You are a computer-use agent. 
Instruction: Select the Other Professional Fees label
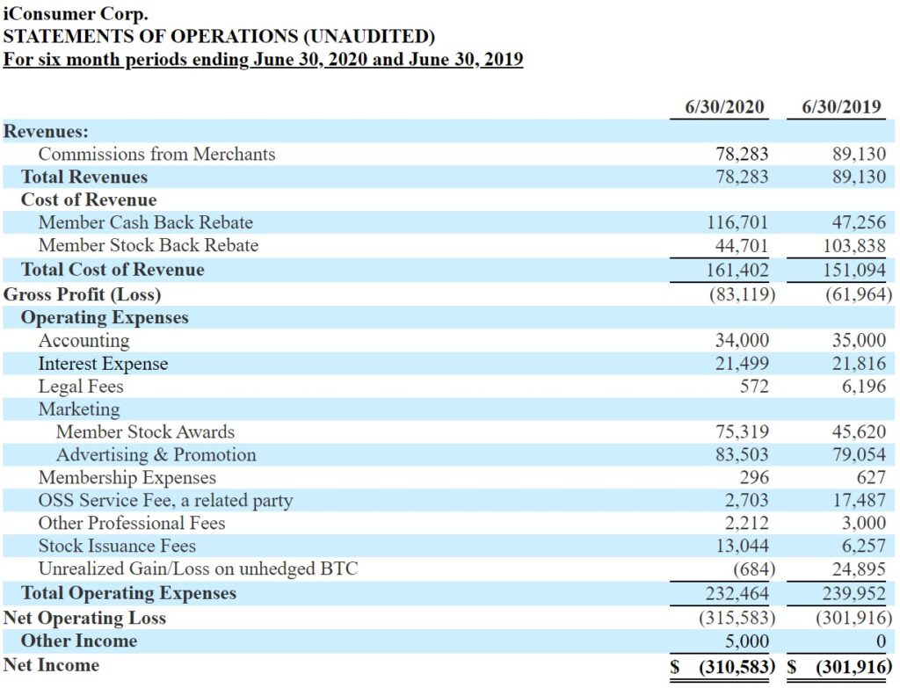[x=132, y=523]
